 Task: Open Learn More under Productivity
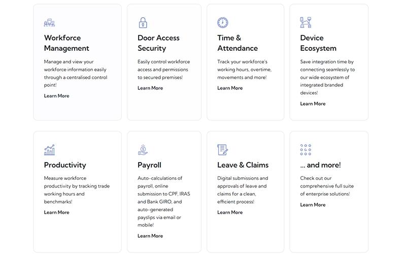click(x=57, y=212)
